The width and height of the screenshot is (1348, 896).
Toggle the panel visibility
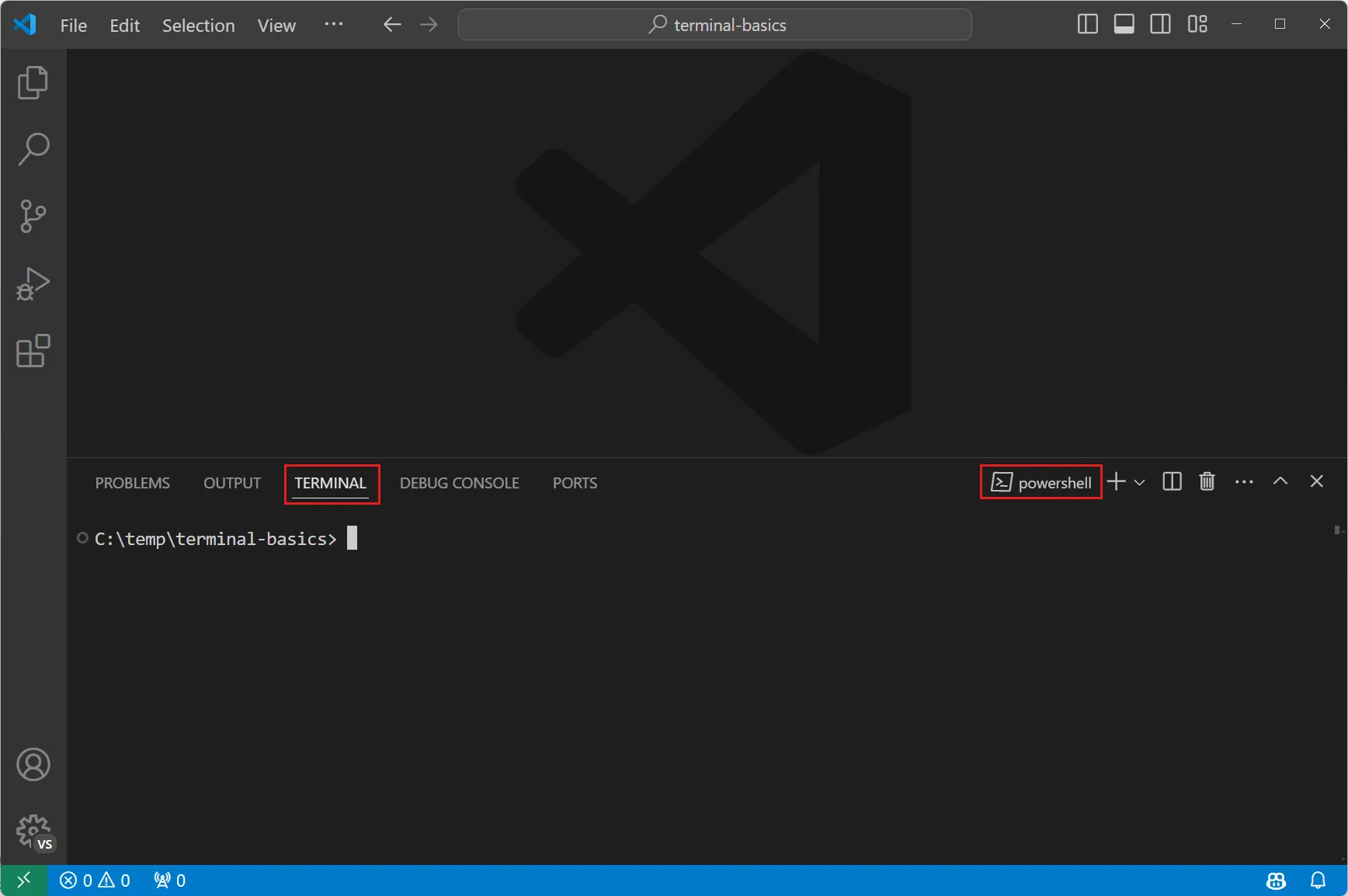(x=1123, y=24)
